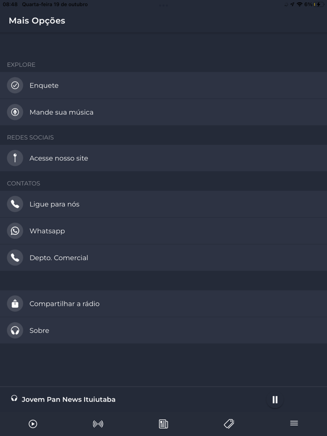Image resolution: width=327 pixels, height=436 pixels.
Task: Pause the radio stream
Action: [x=275, y=400]
